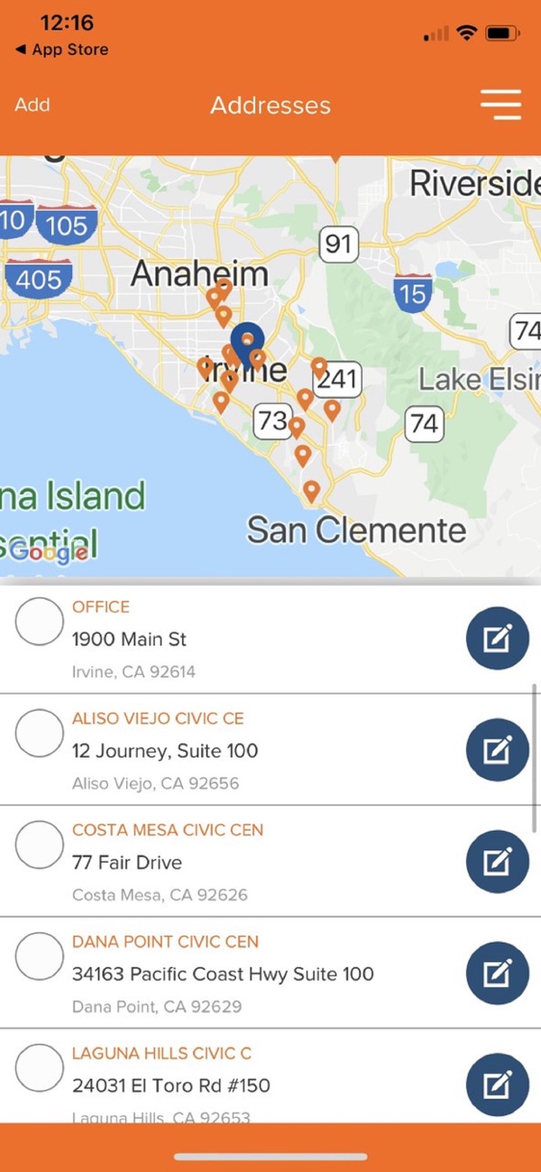
Task: Edit the OFFICE address entry
Action: tap(497, 639)
